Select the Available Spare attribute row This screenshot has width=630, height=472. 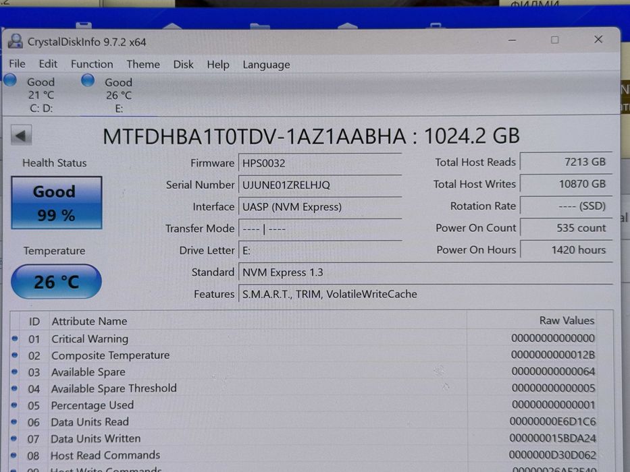tap(304, 372)
